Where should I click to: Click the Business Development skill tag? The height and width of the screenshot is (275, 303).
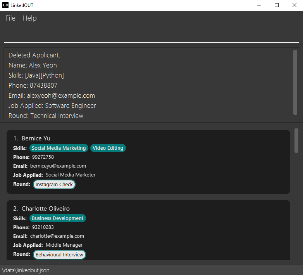click(x=57, y=218)
